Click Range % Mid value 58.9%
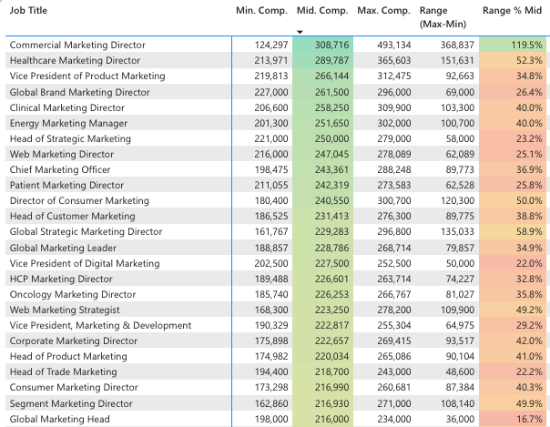Image resolution: width=550 pixels, height=427 pixels. coord(529,231)
